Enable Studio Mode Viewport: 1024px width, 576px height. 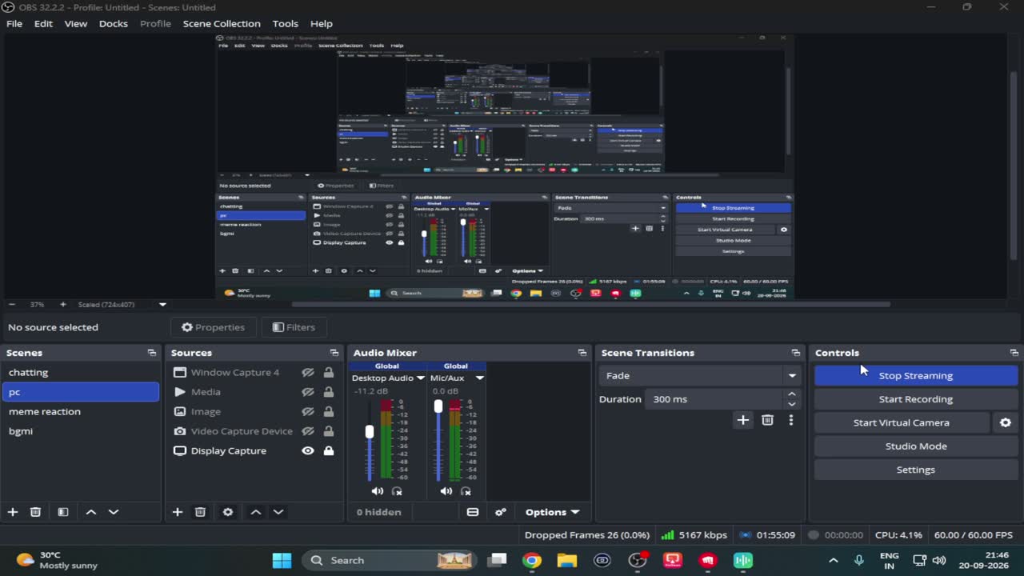click(x=916, y=446)
